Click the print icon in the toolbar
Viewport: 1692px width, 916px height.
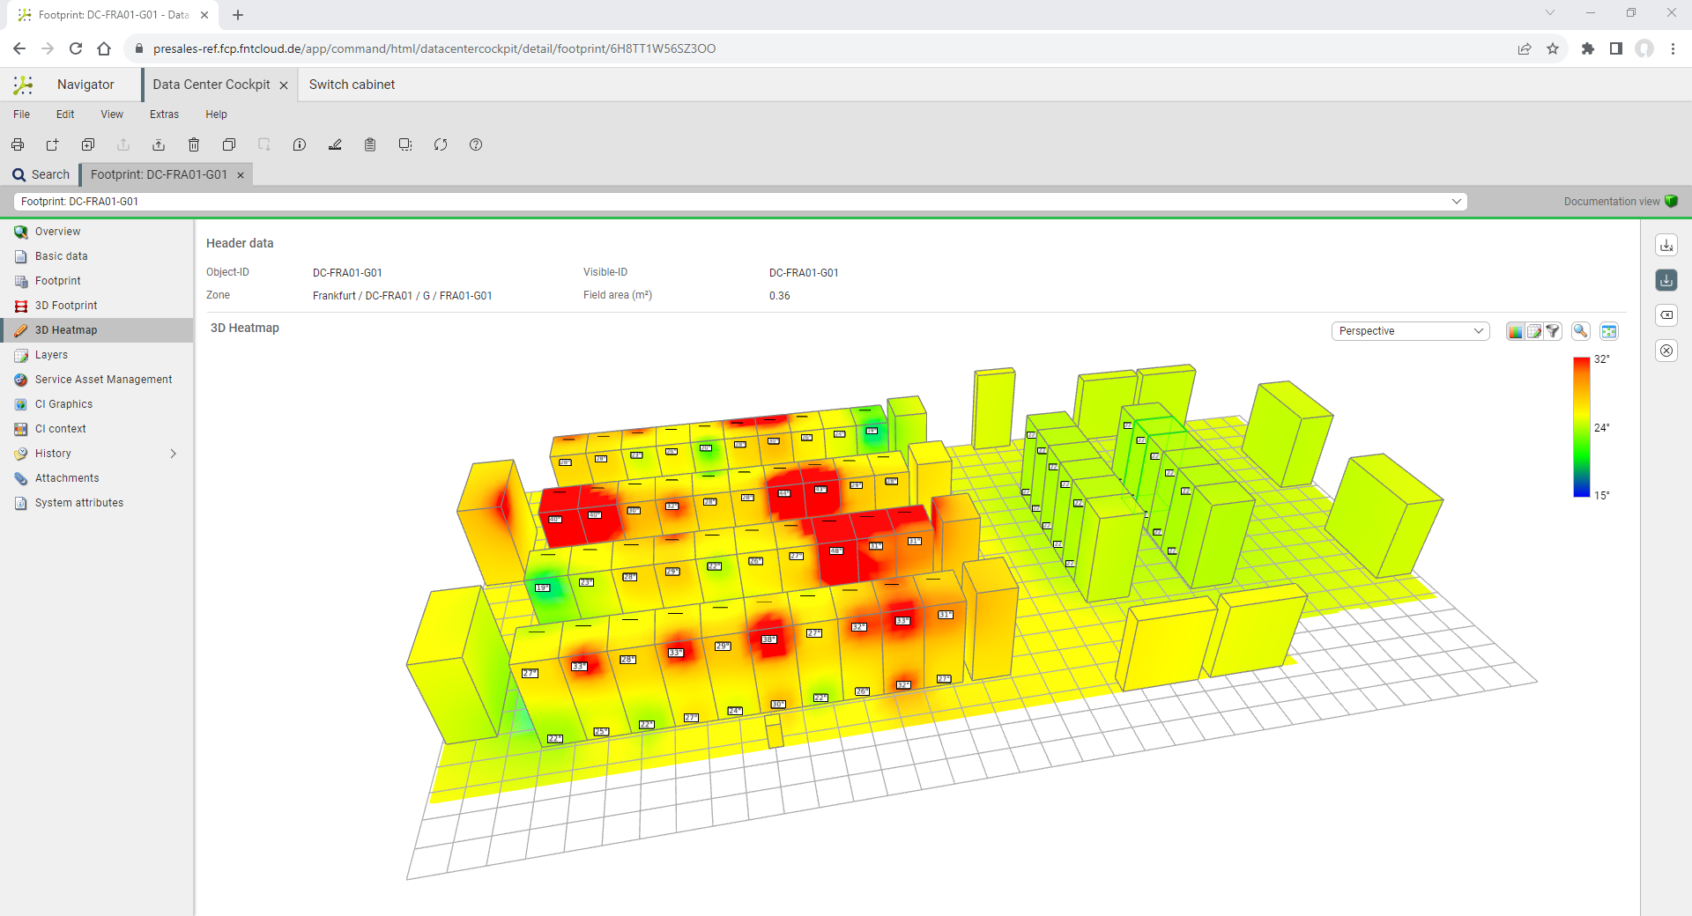click(x=18, y=144)
